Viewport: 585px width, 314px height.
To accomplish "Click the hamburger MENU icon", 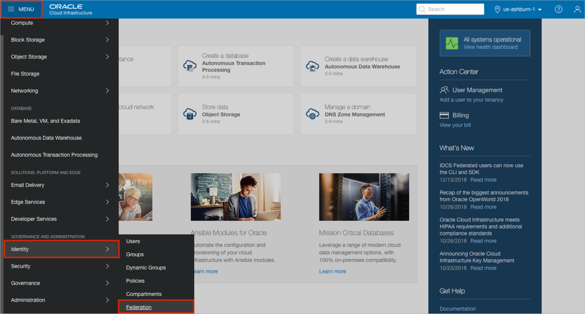I will pos(11,9).
